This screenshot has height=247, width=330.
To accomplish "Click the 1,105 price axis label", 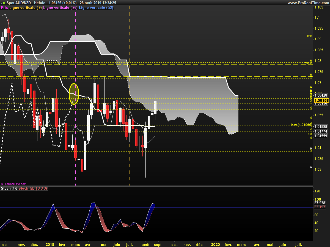I will 319,7.
